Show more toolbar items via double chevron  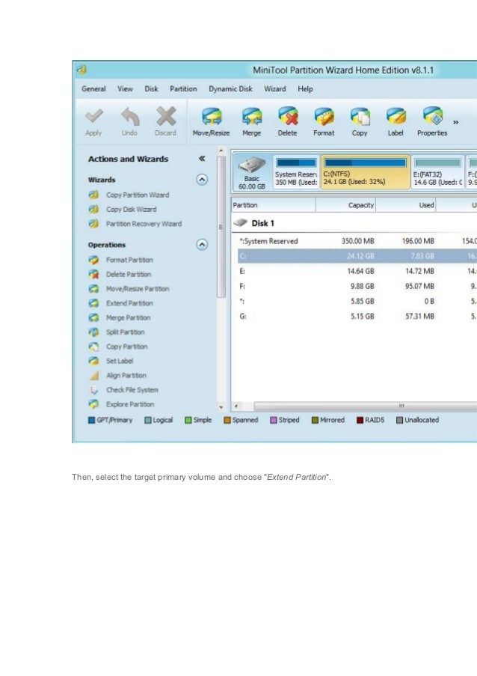455,123
